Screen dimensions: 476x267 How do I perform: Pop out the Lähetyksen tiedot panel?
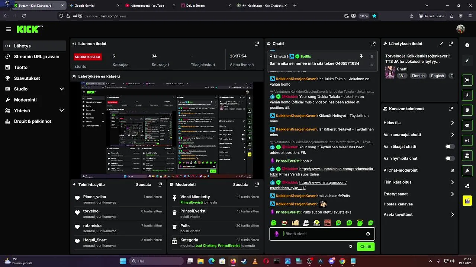[x=451, y=44]
